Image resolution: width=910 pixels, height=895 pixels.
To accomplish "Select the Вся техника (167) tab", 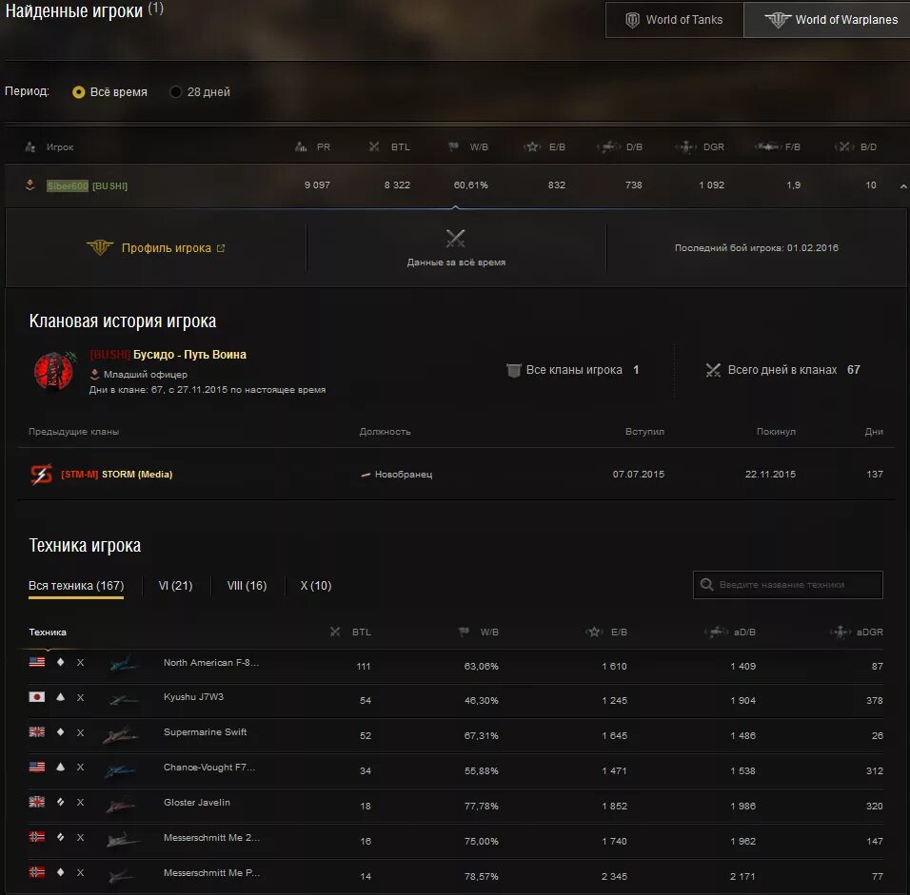I will point(76,586).
